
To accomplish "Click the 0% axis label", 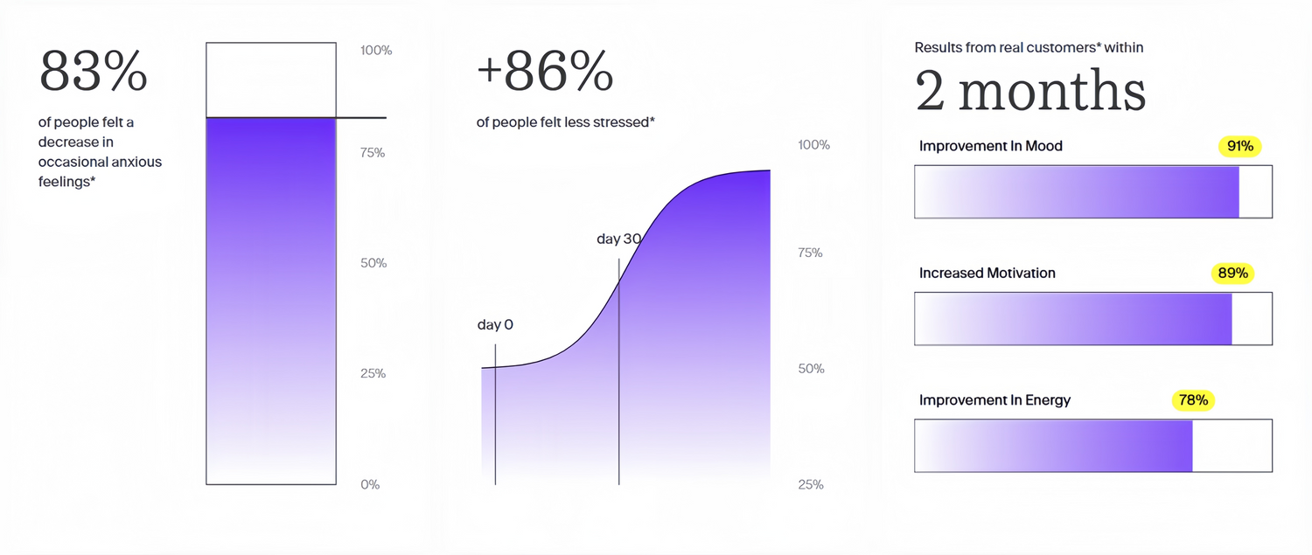I will coord(370,484).
